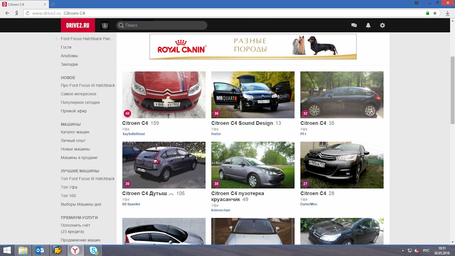
Task: Open Гости in sidebar
Action: (66, 47)
